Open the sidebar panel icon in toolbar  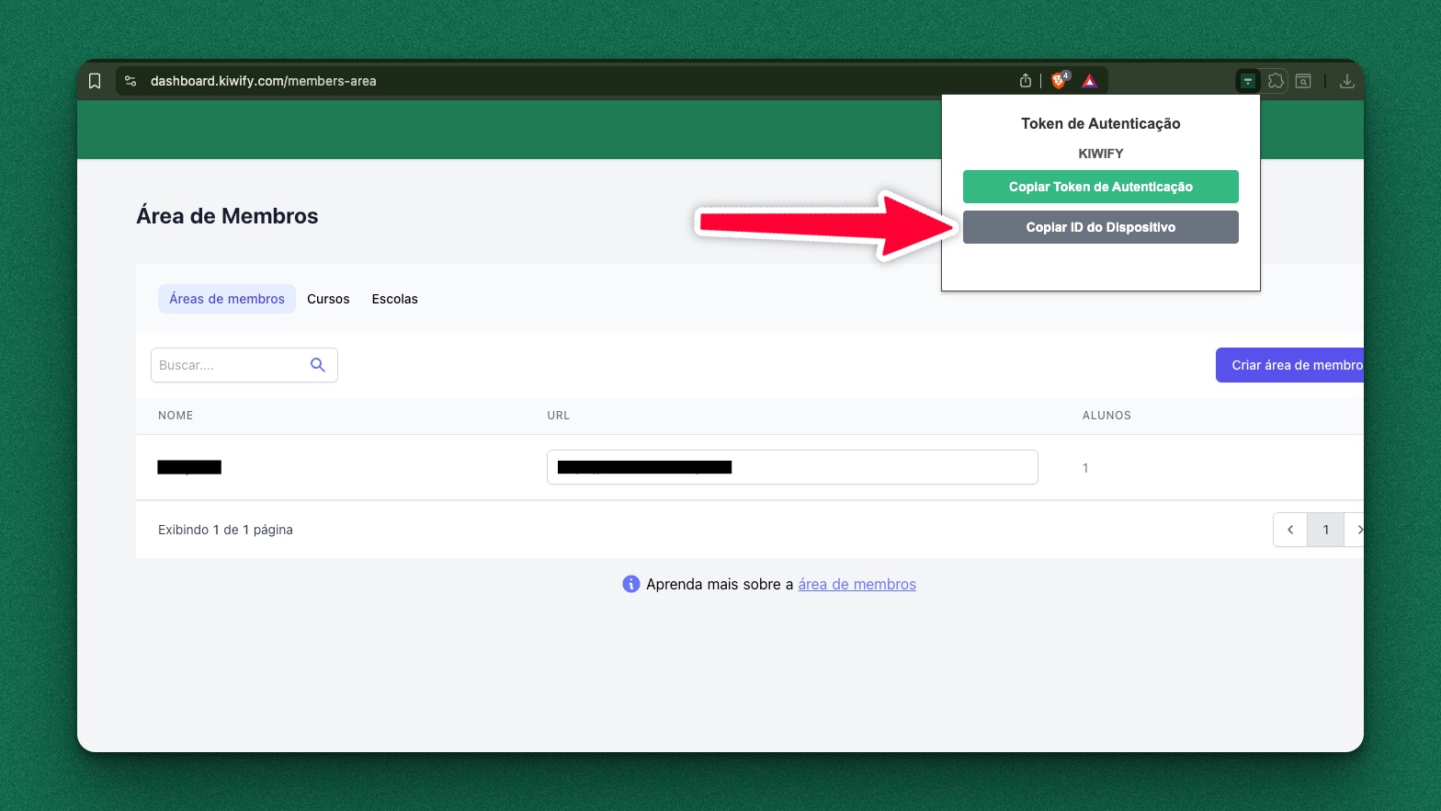(1303, 81)
